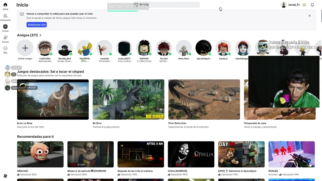Open friend Korki_flaco's avatar

pyautogui.click(x=184, y=48)
